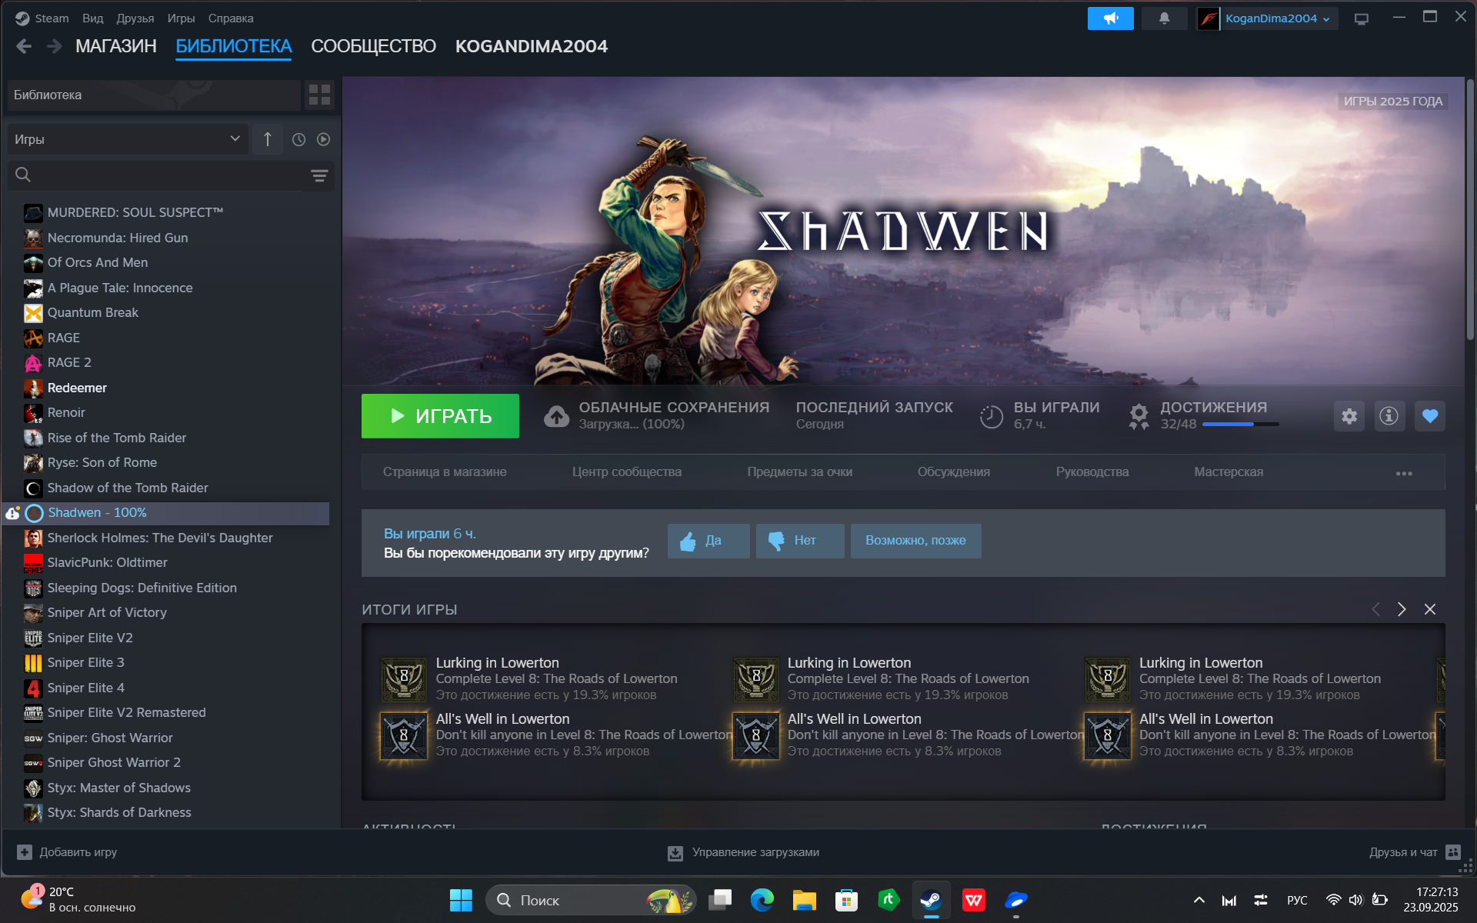Click Библиотека home header
Viewport: 1477px width, 923px height.
[x=154, y=95]
